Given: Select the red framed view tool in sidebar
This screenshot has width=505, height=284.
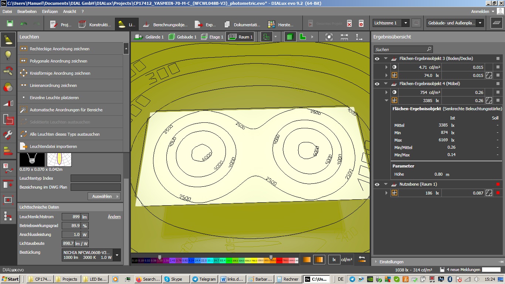Looking at the screenshot, I should pyautogui.click(x=8, y=200).
